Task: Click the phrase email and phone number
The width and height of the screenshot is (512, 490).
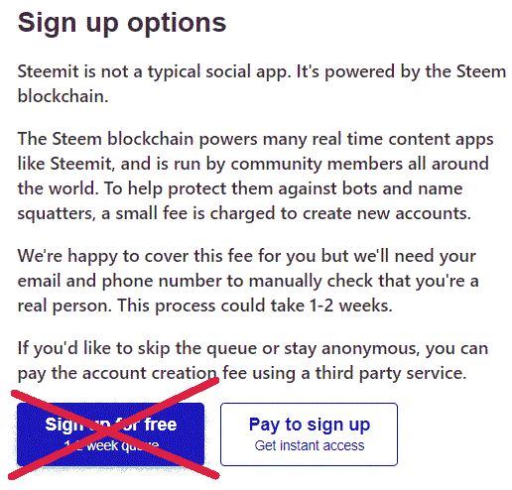Action: pyautogui.click(x=119, y=282)
